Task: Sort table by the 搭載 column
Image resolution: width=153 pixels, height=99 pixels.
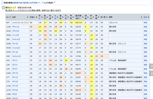Action: [87, 17]
